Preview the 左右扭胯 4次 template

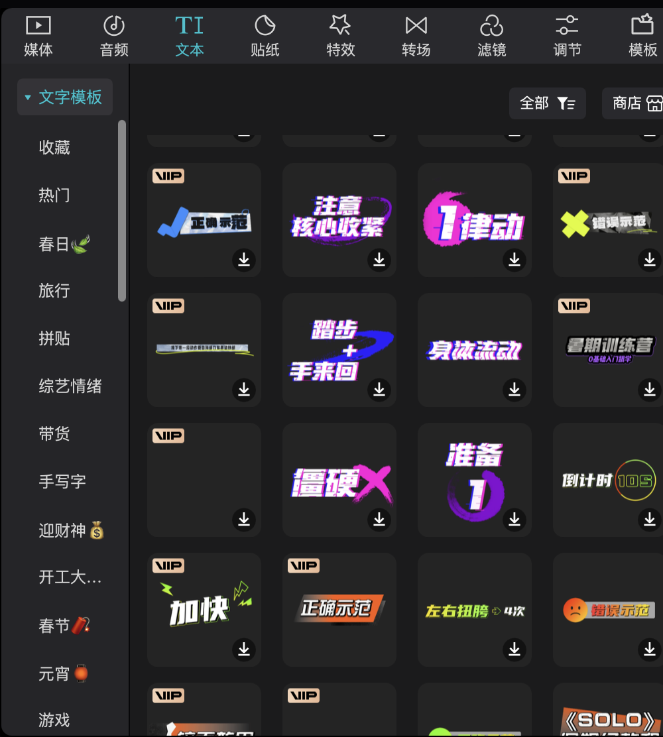click(x=475, y=609)
